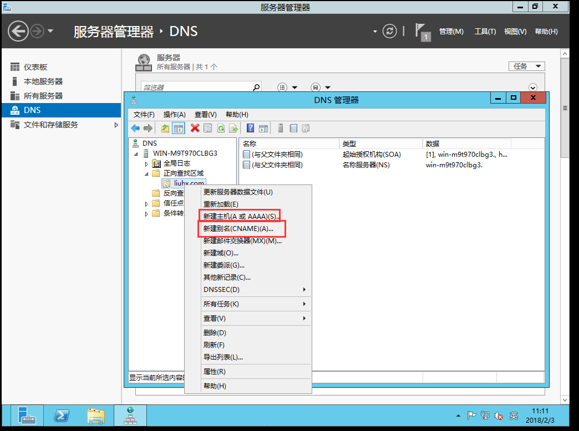Expand the 全局日志 tree node
The width and height of the screenshot is (579, 431).
click(x=146, y=164)
